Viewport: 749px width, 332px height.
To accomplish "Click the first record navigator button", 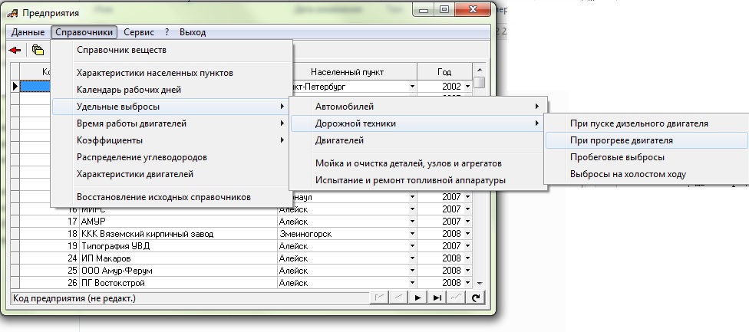I will (379, 297).
